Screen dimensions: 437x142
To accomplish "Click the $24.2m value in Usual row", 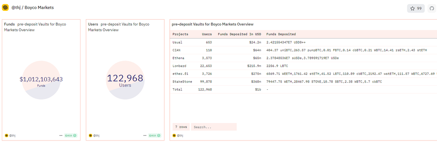I will 255,42.
